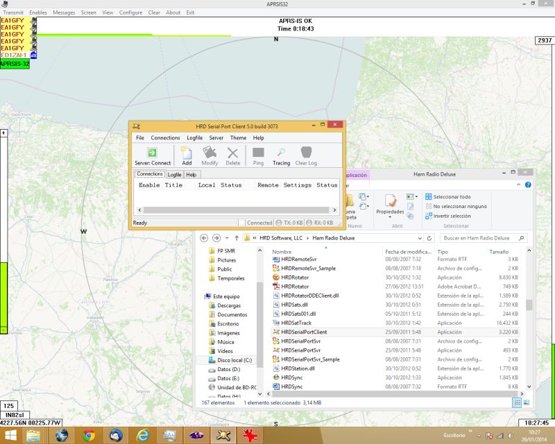Click the blue help icon in Explorer ribbon

[x=528, y=185]
